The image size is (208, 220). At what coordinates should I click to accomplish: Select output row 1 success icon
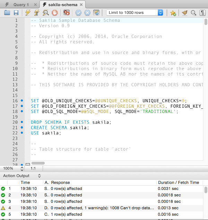pyautogui.click(x=3, y=189)
